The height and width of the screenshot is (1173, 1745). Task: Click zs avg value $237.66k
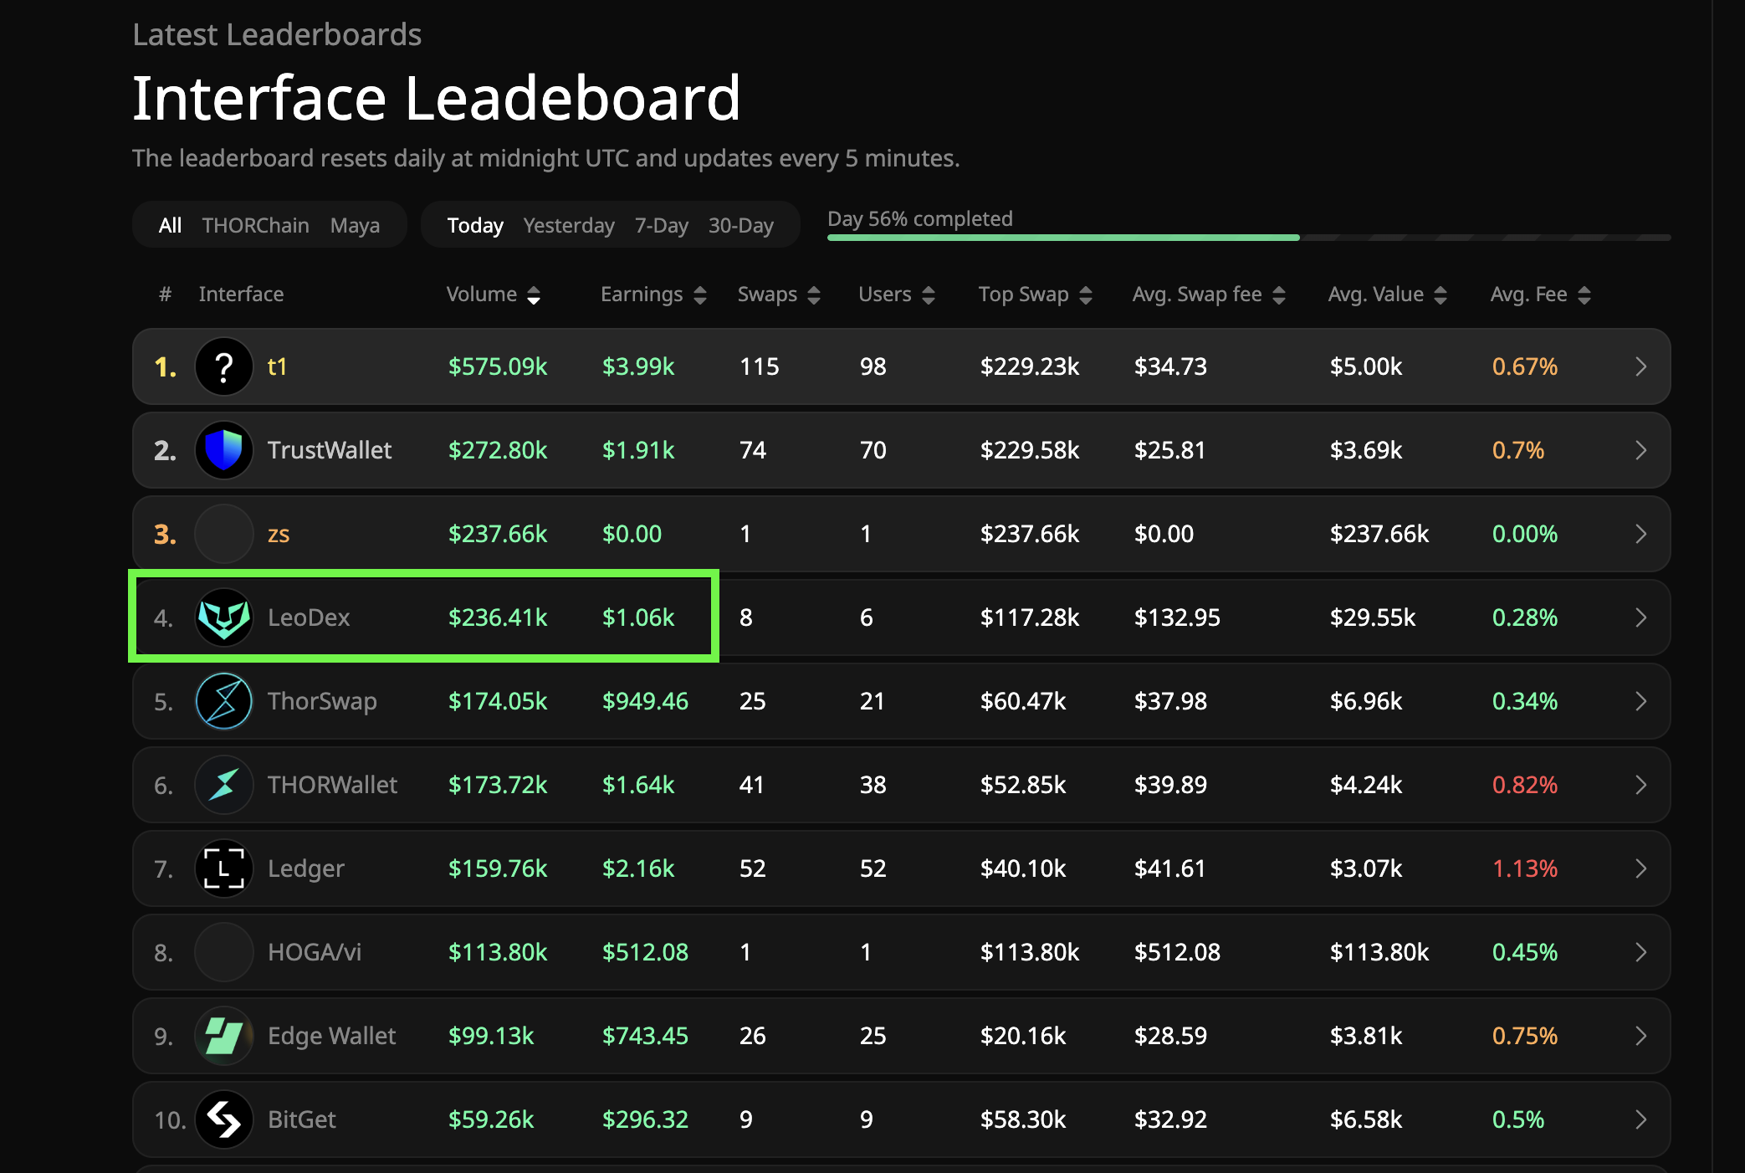click(x=1379, y=534)
